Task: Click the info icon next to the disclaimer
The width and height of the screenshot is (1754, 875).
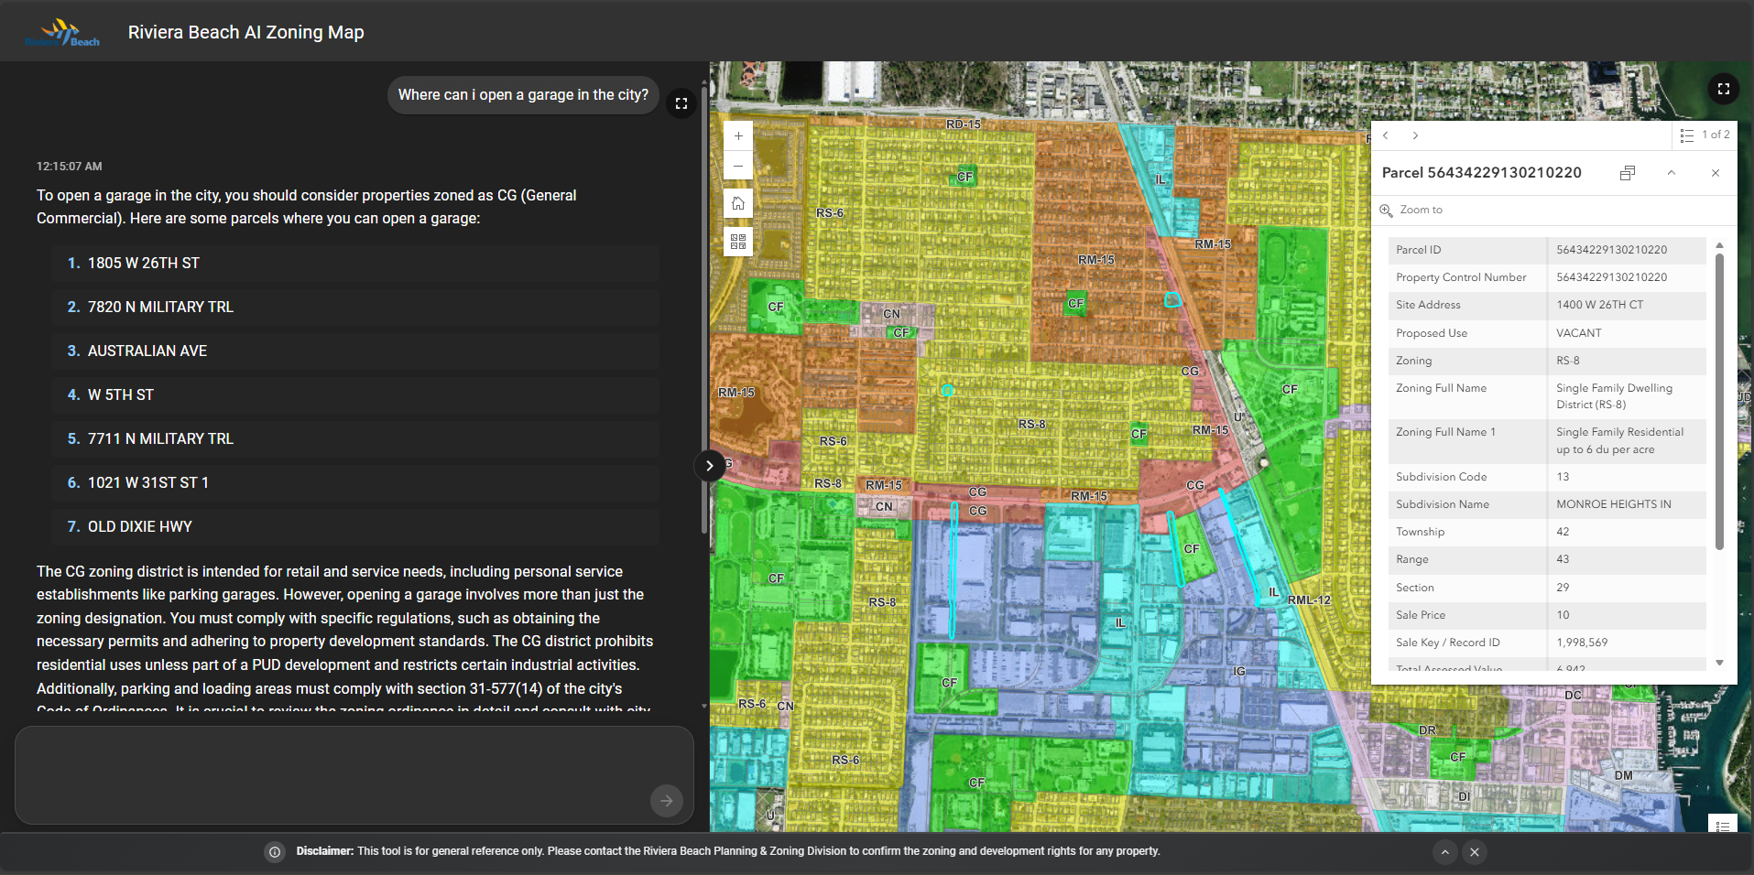Action: pos(274,851)
